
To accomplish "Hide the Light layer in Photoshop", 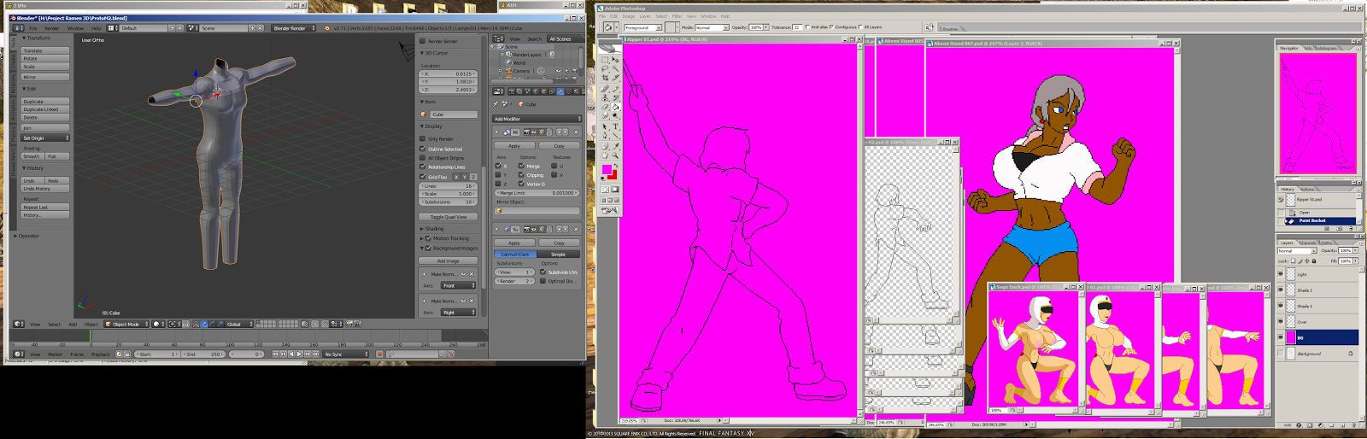I will [1280, 274].
